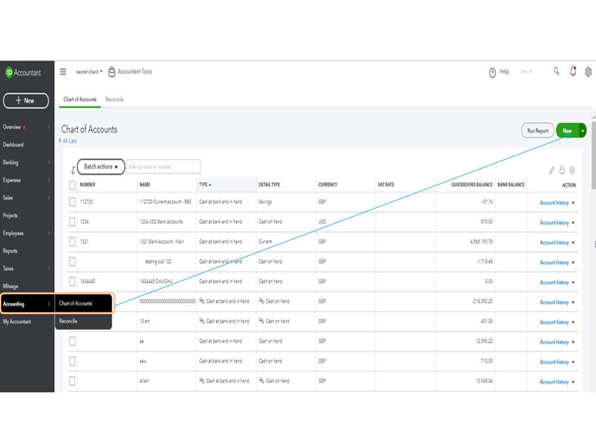596x447 pixels.
Task: Click the Help question mark icon
Action: [492, 72]
